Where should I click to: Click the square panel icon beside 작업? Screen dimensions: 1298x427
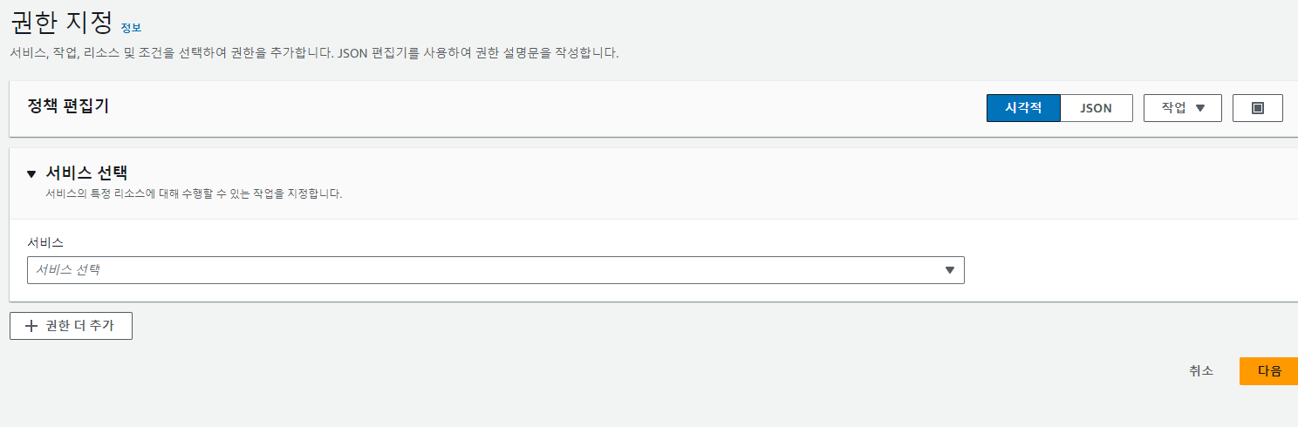tap(1257, 108)
